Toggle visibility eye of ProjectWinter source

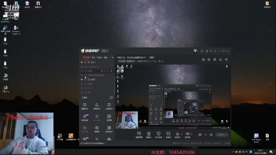(x=82, y=67)
